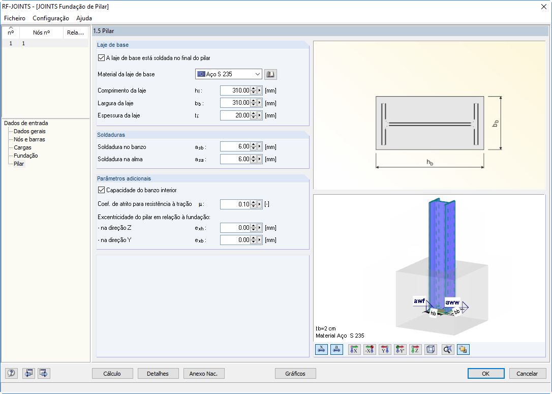Select Dados de entrada tree root
Image resolution: width=552 pixels, height=394 pixels.
[26, 123]
